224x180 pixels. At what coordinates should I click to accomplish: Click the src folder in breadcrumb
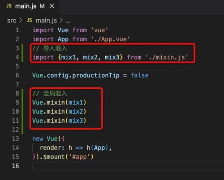[12, 21]
